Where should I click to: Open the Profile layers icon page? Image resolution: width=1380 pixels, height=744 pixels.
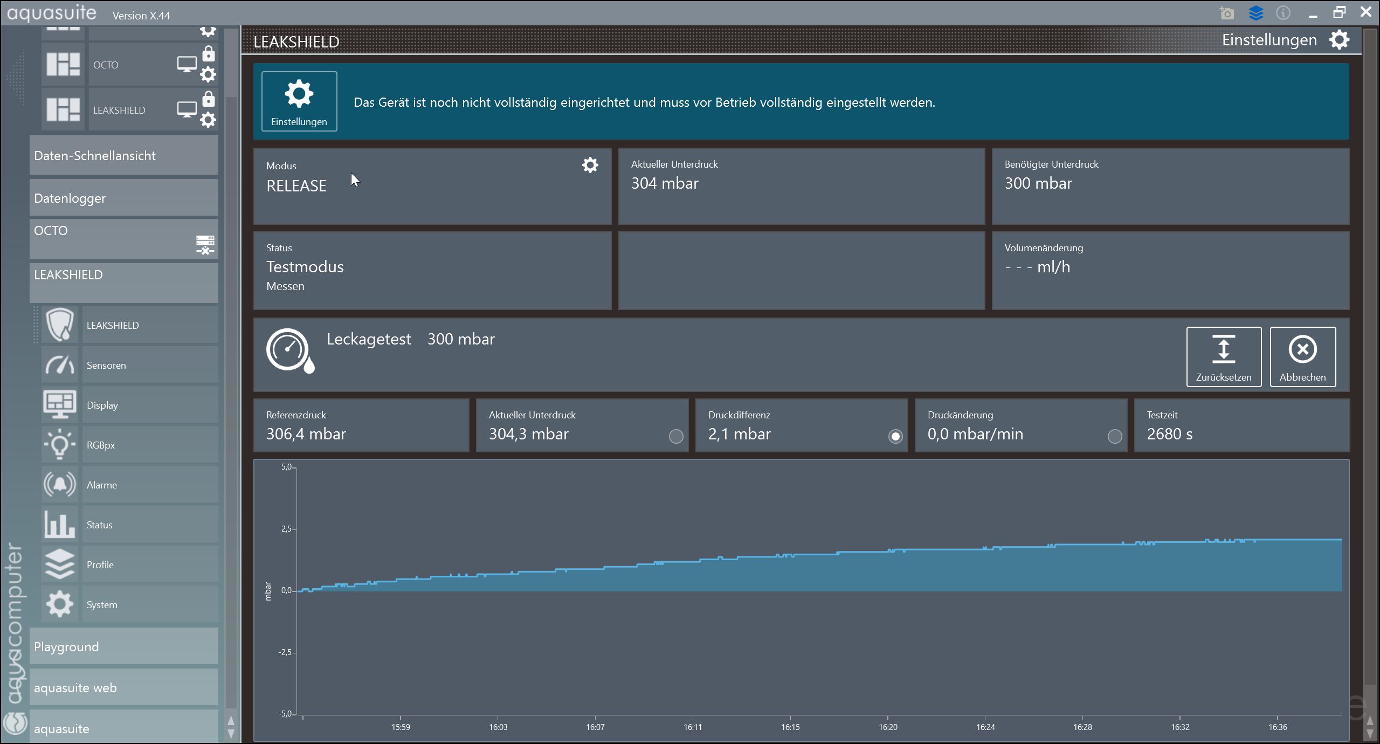[60, 564]
